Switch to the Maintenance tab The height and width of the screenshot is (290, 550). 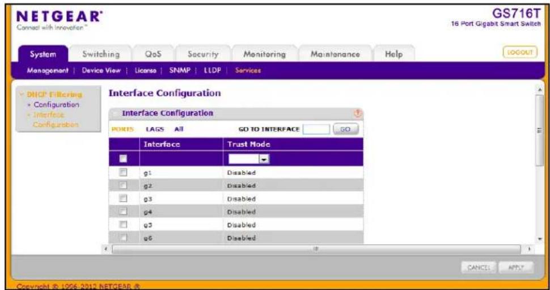point(335,54)
